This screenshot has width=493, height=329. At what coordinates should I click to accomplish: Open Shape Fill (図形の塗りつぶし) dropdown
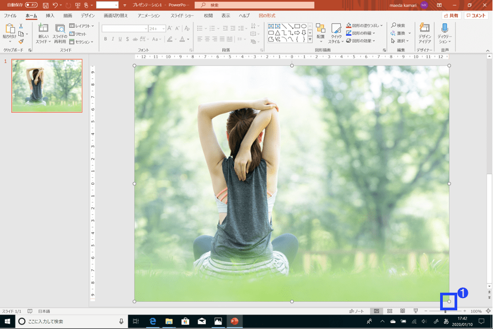[x=364, y=26]
